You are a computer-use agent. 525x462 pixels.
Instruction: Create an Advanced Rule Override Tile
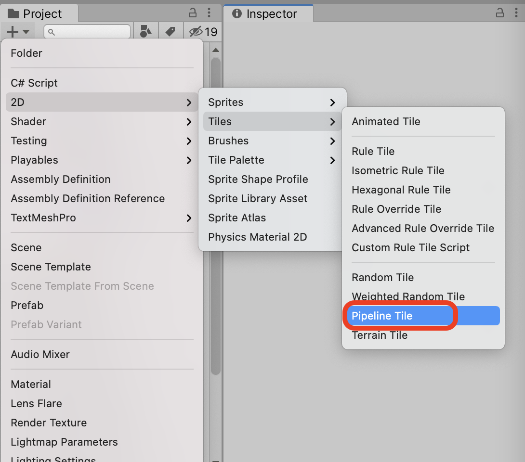click(423, 228)
